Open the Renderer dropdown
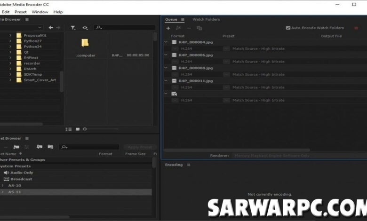Screen dimensions: 367x221 tap(299, 156)
